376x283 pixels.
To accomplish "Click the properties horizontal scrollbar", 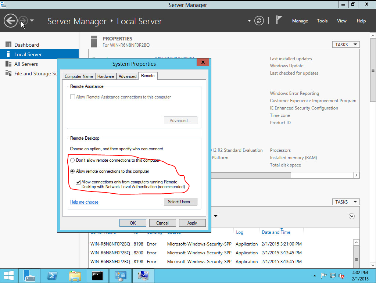I will tap(279, 175).
